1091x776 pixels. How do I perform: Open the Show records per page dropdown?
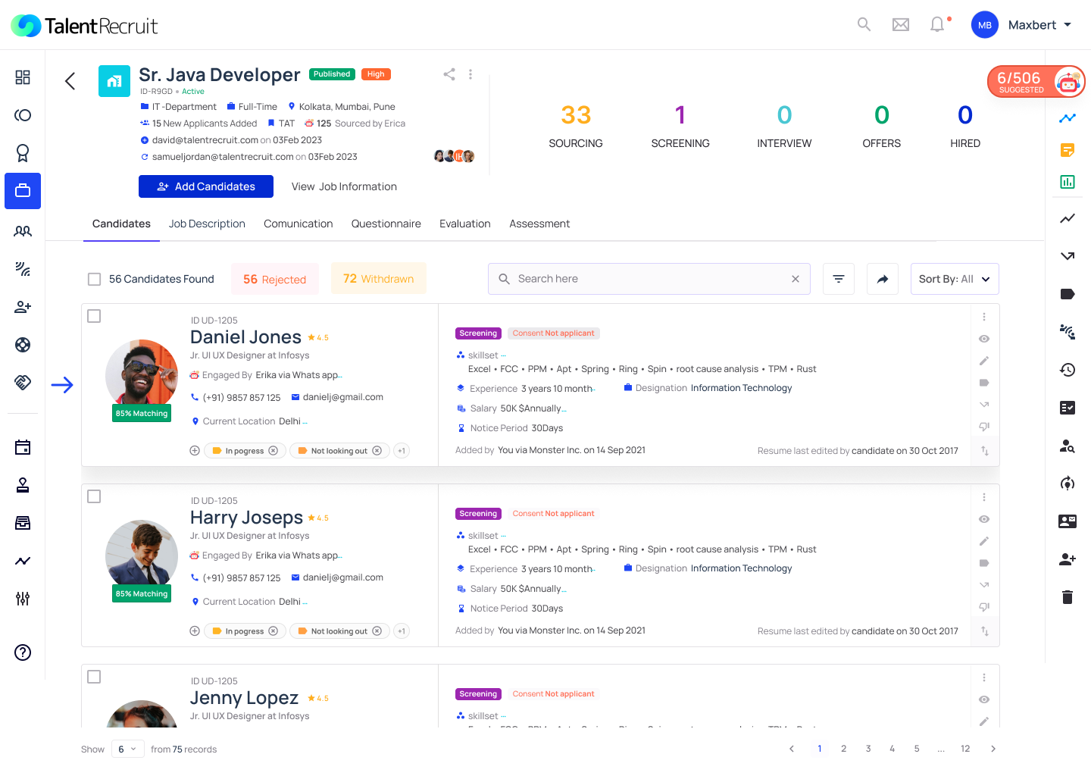pos(127,749)
